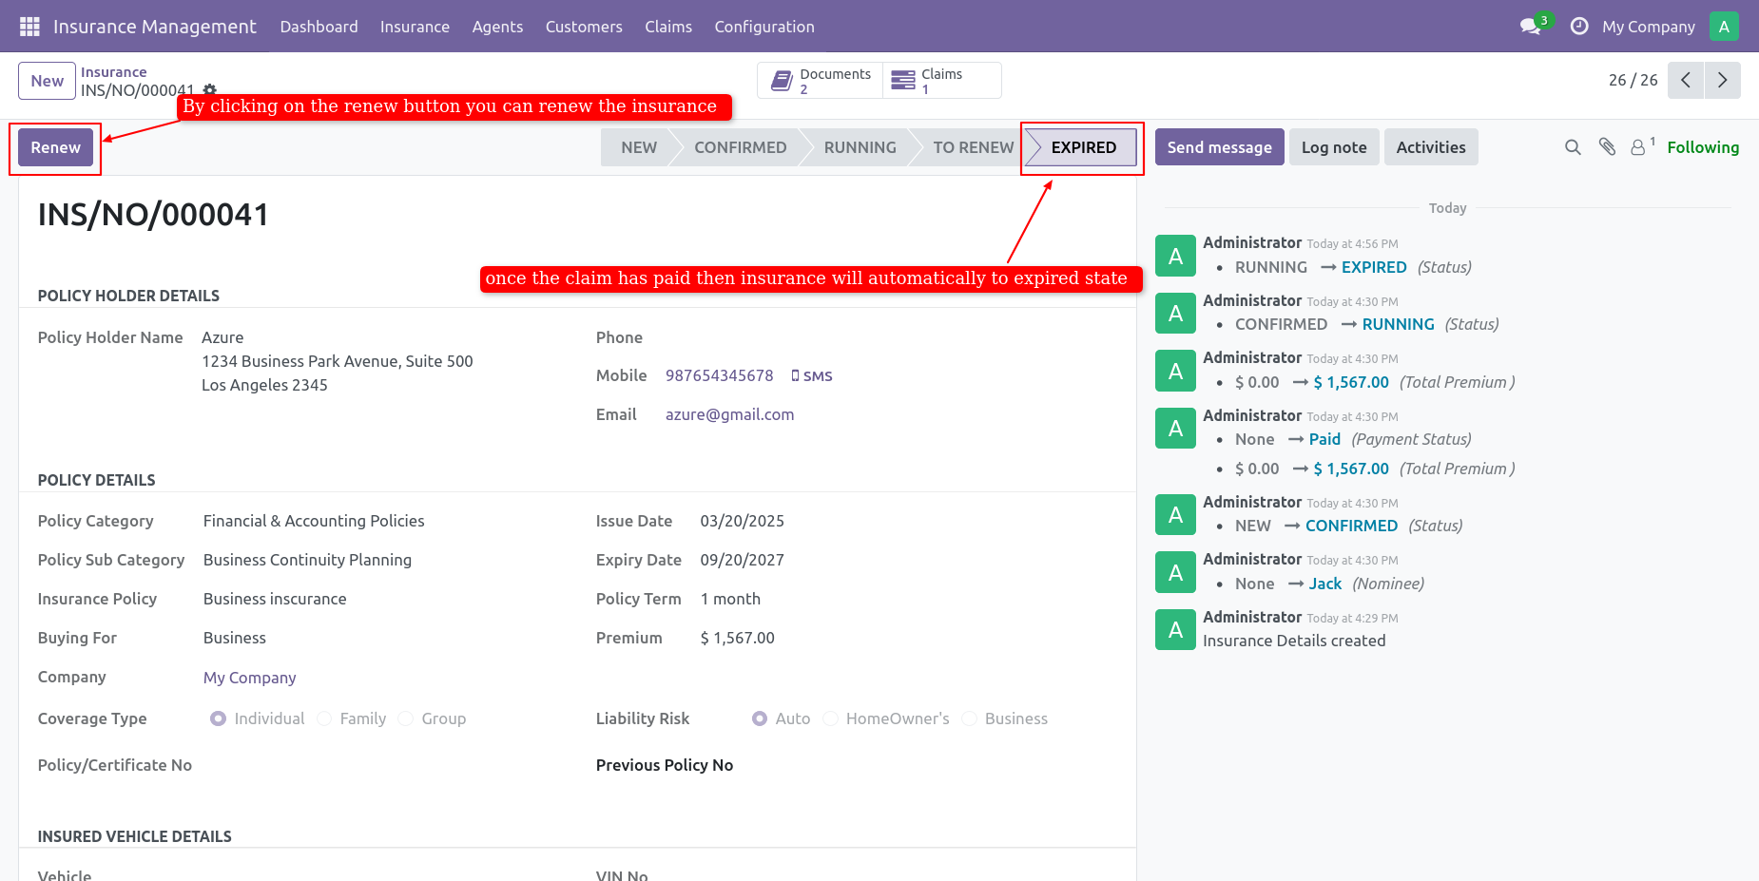1759x881 pixels.
Task: Click Administrator avatar on NEW to CONFIRMED entry
Action: pos(1175,514)
